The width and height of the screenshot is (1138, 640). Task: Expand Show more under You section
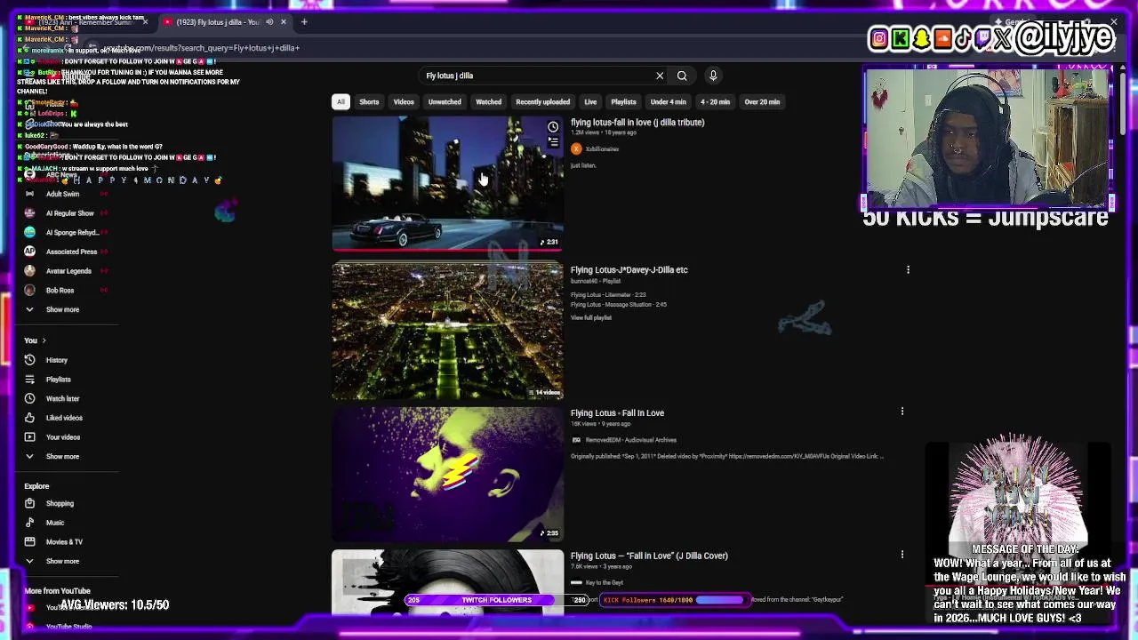(62, 456)
